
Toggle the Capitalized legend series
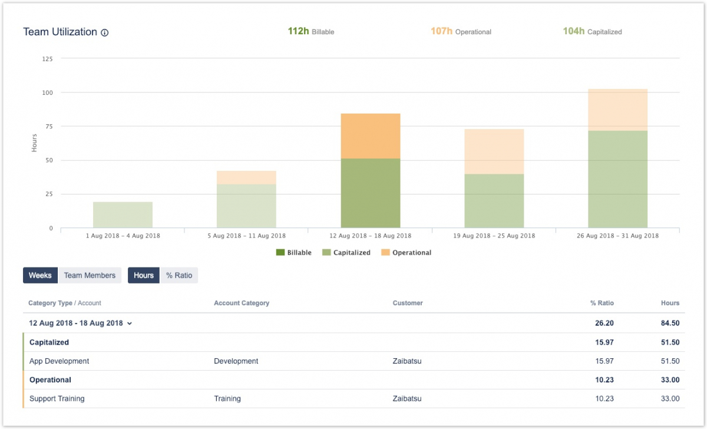346,253
